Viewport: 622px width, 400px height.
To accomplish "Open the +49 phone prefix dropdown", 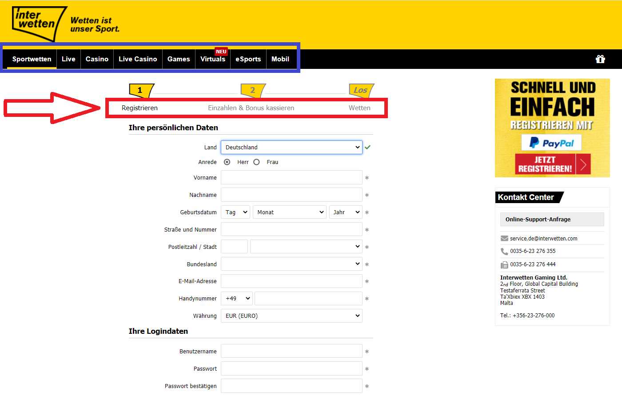I will pyautogui.click(x=237, y=299).
